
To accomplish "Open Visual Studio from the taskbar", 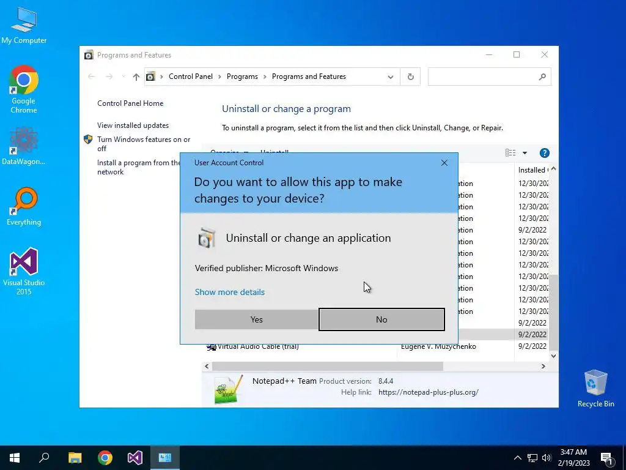I will point(135,458).
